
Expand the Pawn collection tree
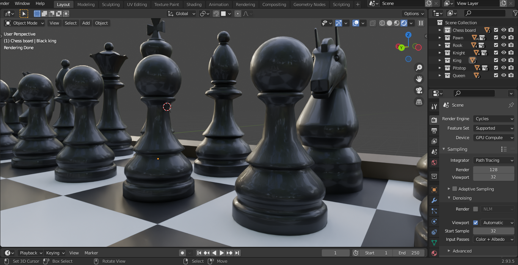(440, 38)
